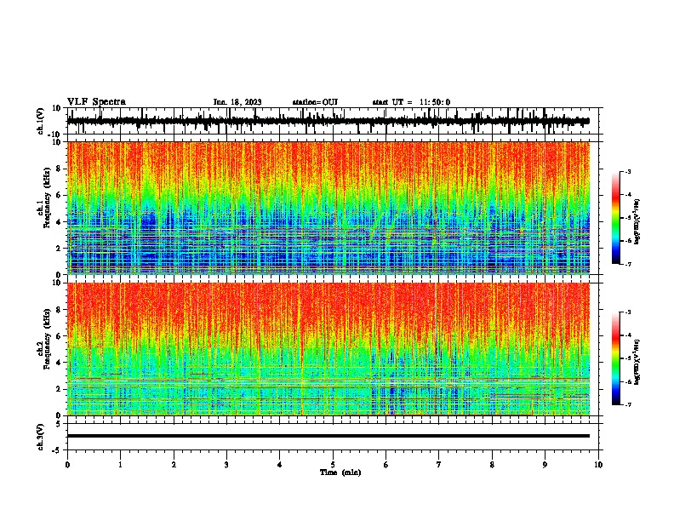Click the ch.1 colorbar log(PSD) unit label

point(637,222)
